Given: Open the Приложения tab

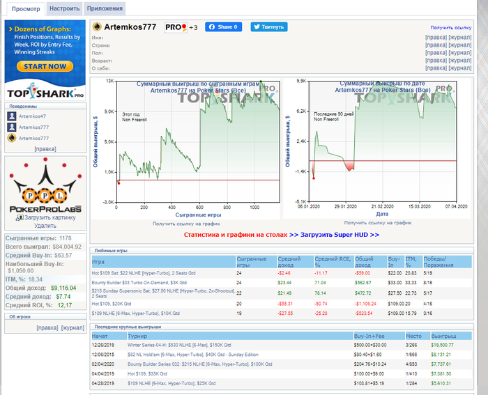Looking at the screenshot, I should click(x=105, y=9).
